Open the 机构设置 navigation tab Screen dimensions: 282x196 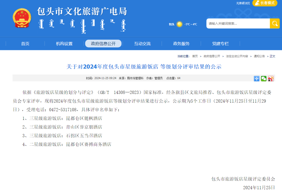tap(64, 44)
